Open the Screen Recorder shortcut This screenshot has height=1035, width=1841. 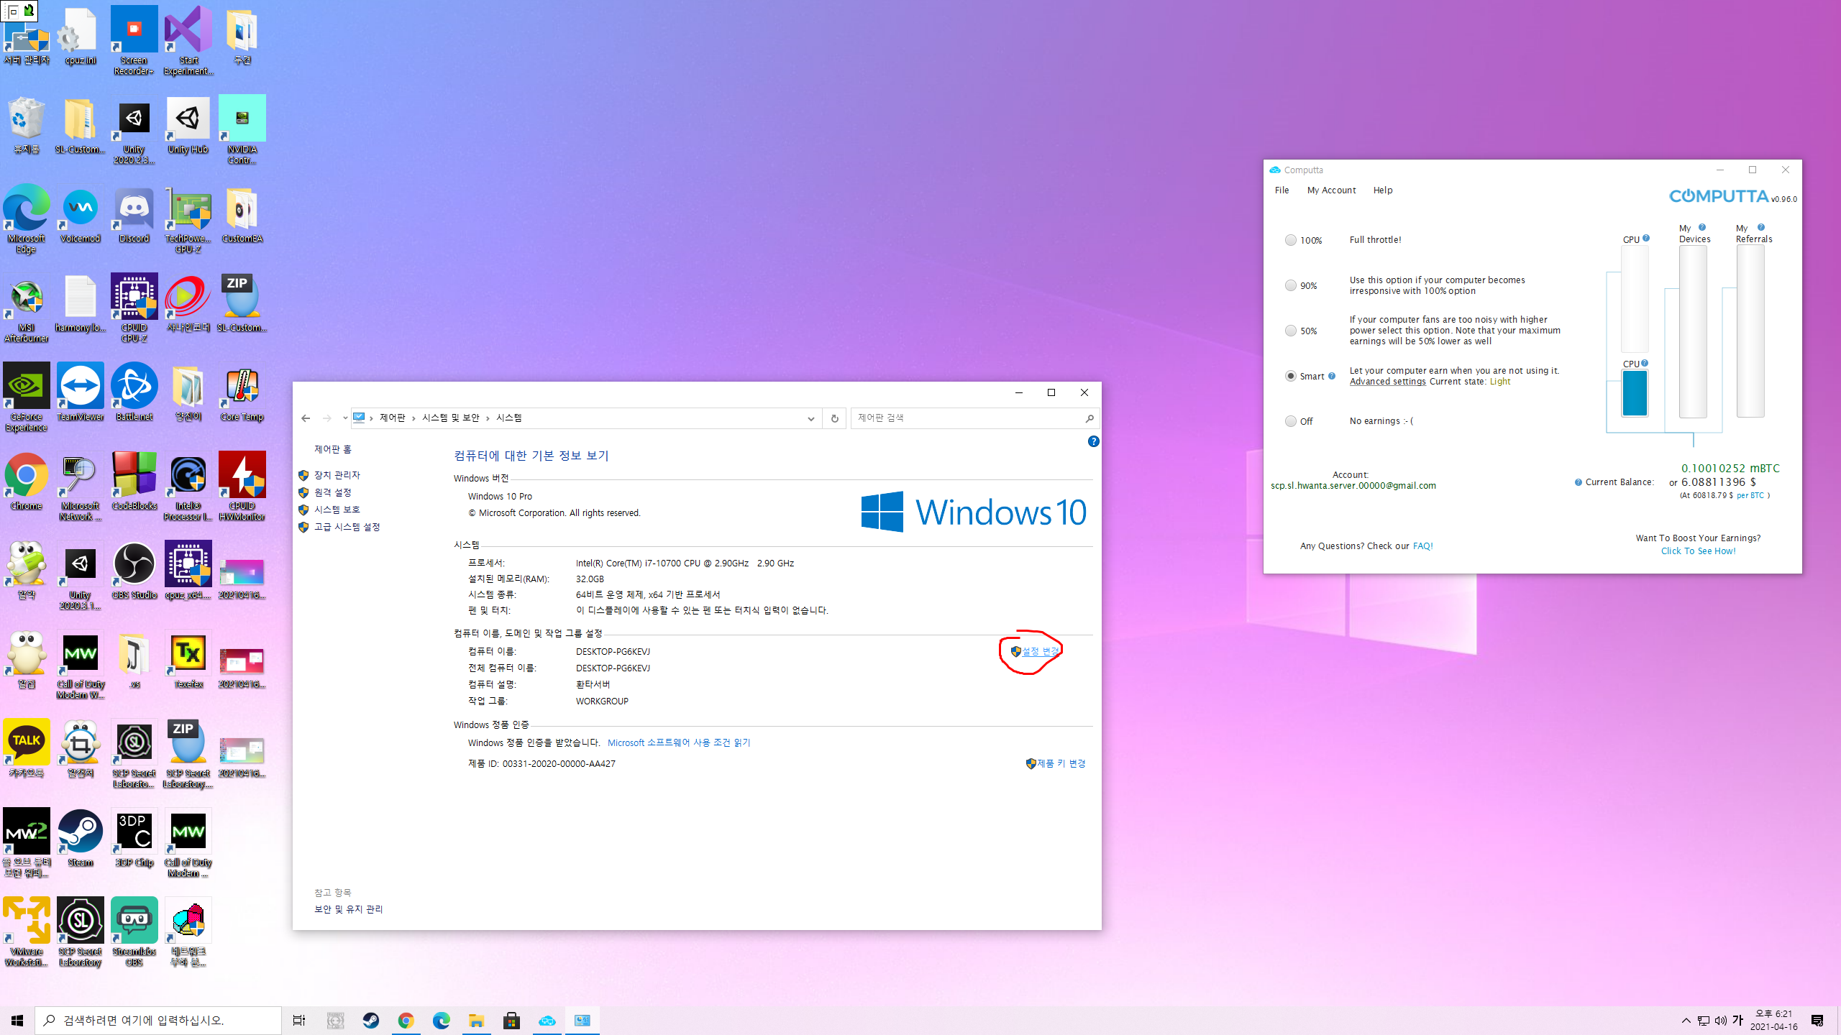[134, 42]
